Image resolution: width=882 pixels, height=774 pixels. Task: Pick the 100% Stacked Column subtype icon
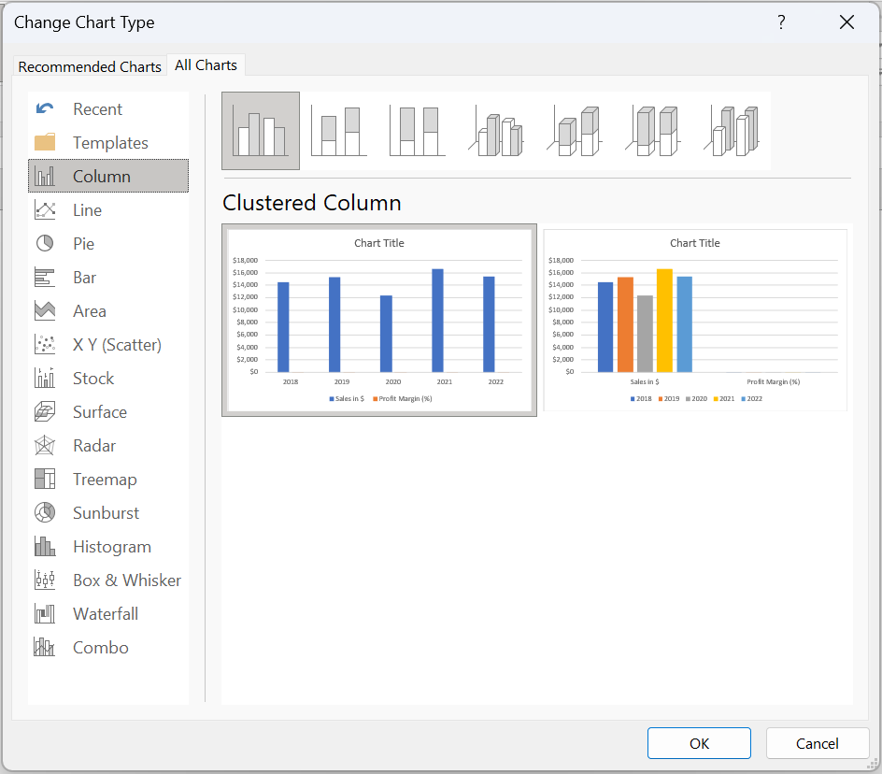(x=417, y=130)
